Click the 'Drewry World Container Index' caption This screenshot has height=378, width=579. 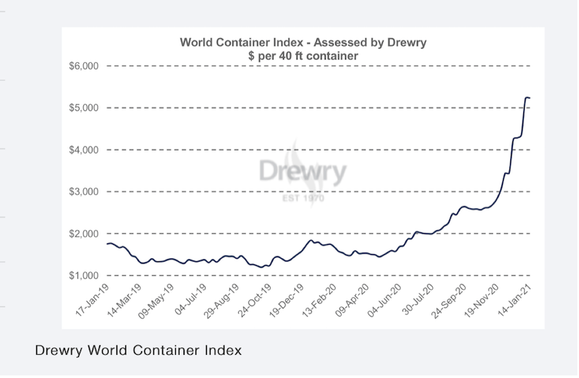(x=138, y=350)
